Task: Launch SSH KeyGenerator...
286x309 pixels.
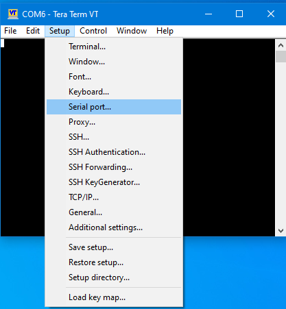Action: pos(114,182)
